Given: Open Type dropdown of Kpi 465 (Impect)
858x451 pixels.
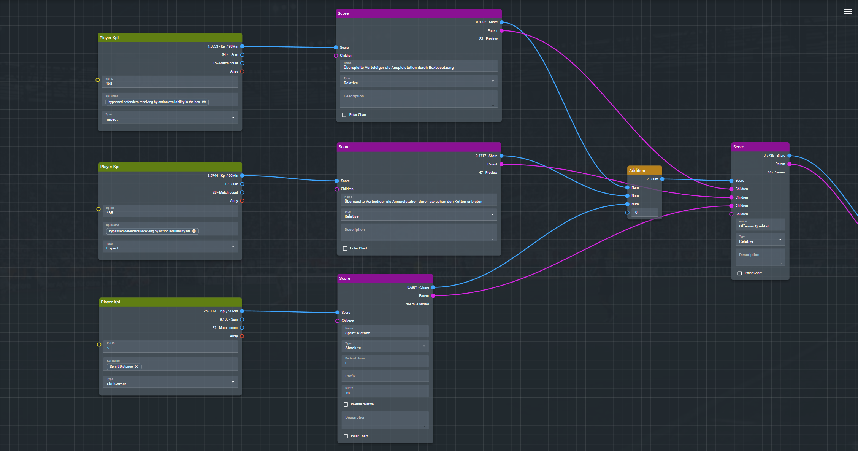Looking at the screenshot, I should 170,246.
